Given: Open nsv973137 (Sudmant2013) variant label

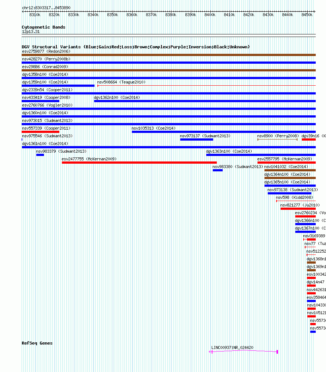Looking at the screenshot, I should click(205, 136).
